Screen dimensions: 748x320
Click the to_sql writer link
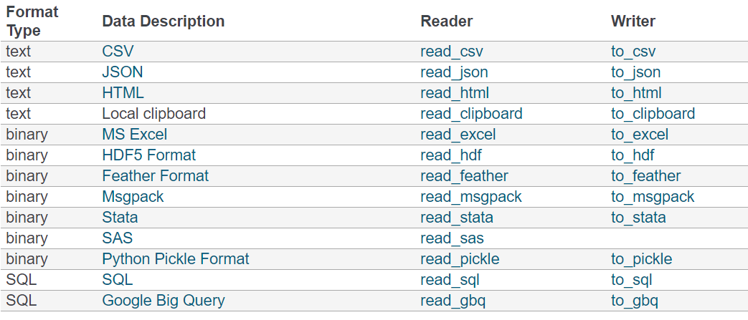[632, 280]
